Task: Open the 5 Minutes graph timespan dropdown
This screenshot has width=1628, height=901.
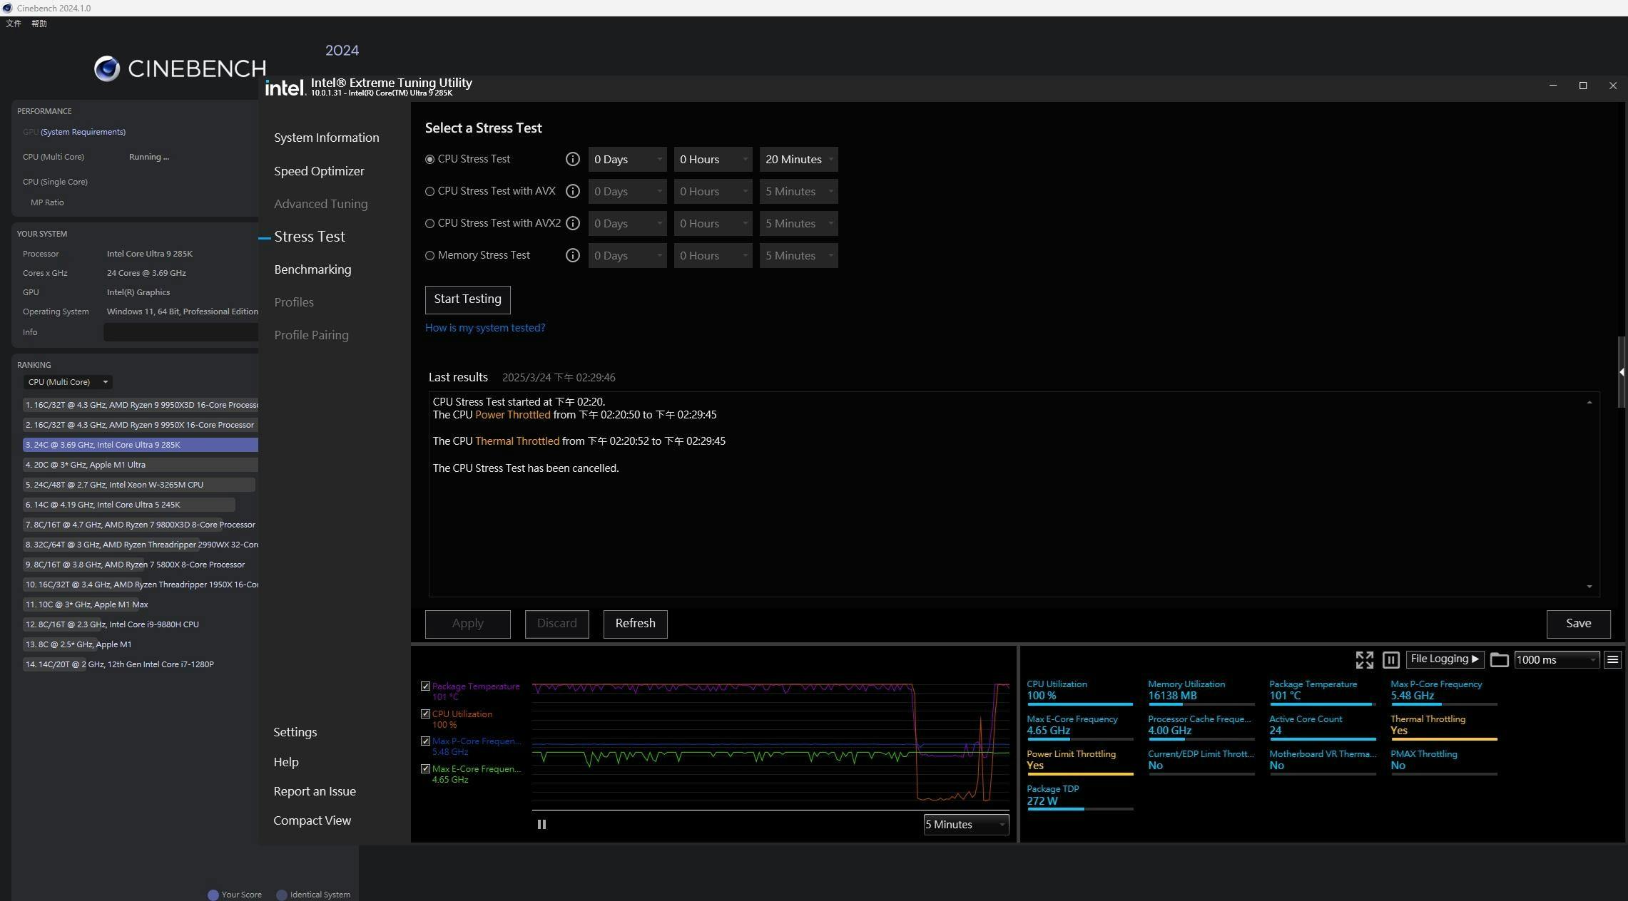Action: pos(965,824)
